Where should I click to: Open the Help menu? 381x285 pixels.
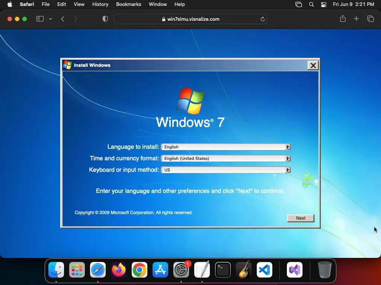[x=180, y=4]
